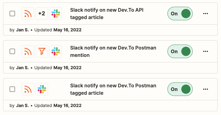Screen dimensions: 221x115
Task: Click the orange Filter icon
Action: tap(42, 51)
